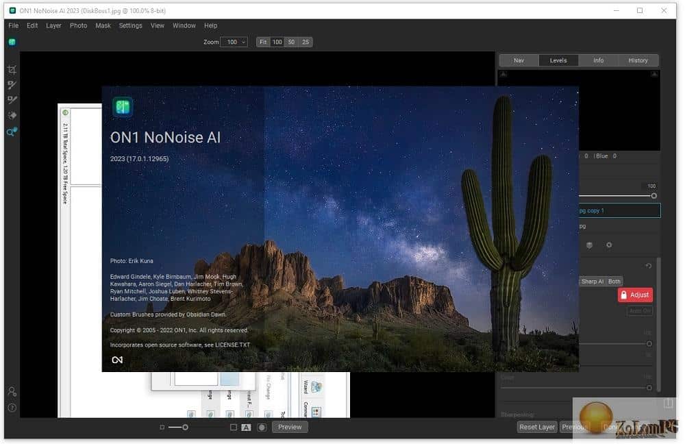
Task: Click the Preview button
Action: 290,427
